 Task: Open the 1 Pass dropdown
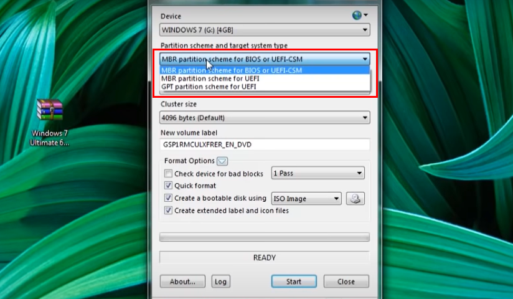tap(318, 173)
